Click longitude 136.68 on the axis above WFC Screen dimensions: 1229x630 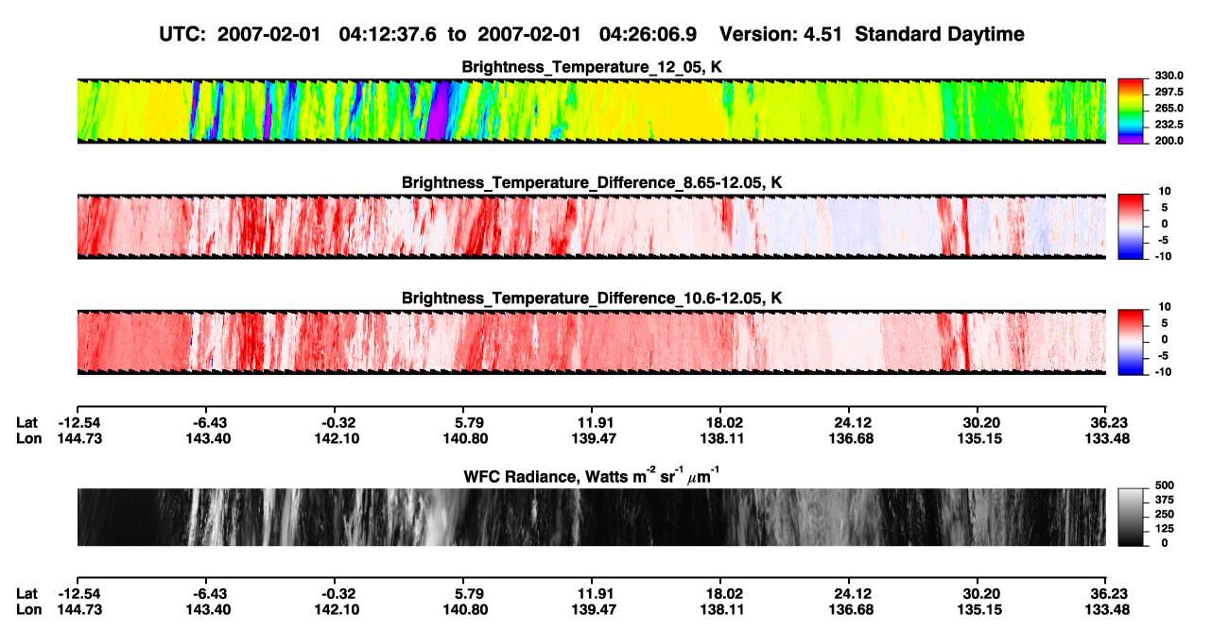click(849, 438)
